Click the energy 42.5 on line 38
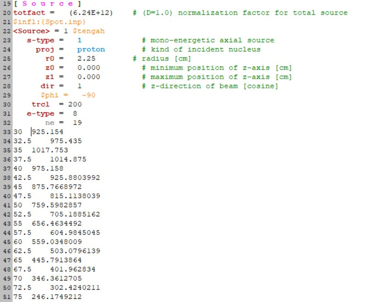Screen dimensions: 371x302 pos(22,178)
